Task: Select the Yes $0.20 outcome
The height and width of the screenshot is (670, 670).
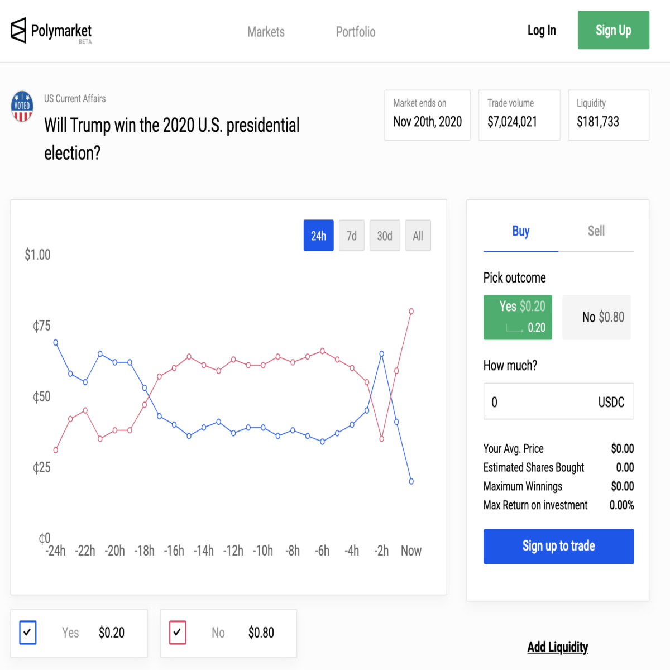Action: tap(518, 317)
